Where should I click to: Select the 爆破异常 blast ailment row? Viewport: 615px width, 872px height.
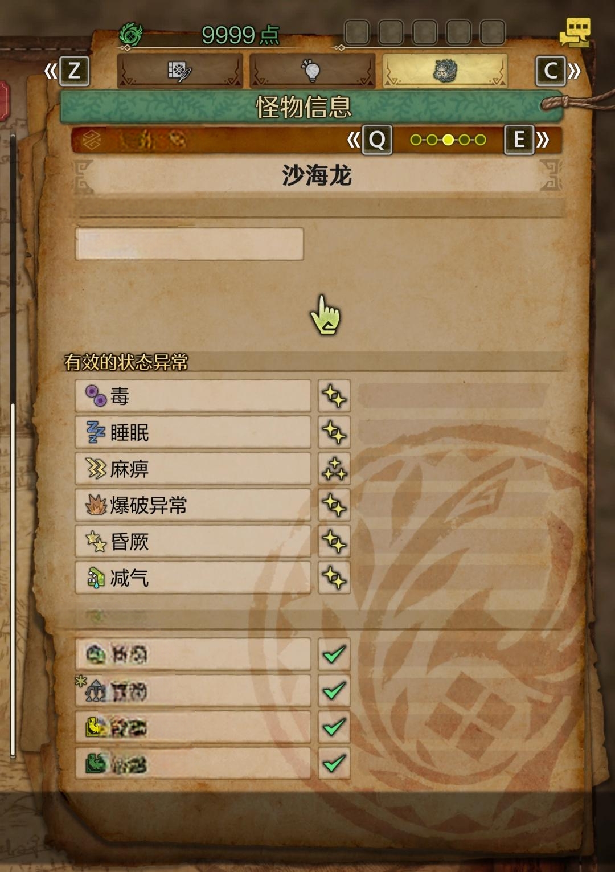click(193, 505)
